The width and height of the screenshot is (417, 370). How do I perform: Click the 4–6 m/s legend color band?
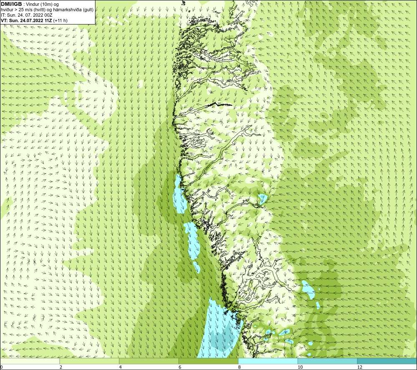pos(149,361)
